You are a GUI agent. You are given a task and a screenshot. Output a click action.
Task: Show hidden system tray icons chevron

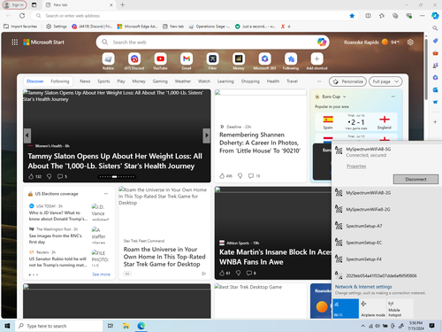363,326
